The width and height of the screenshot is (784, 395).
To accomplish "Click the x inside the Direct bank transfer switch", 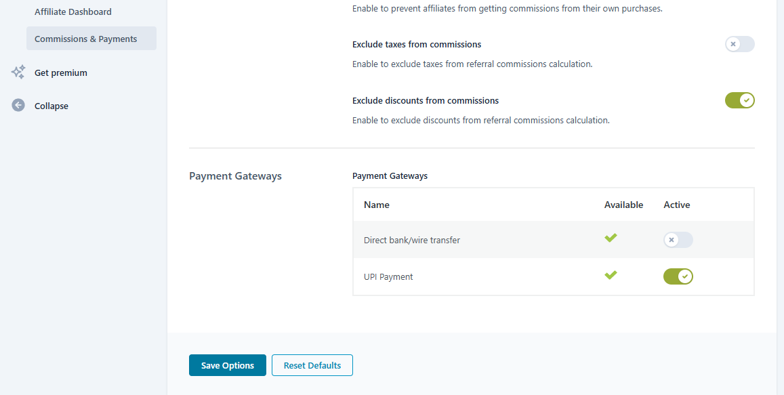I will 672,239.
